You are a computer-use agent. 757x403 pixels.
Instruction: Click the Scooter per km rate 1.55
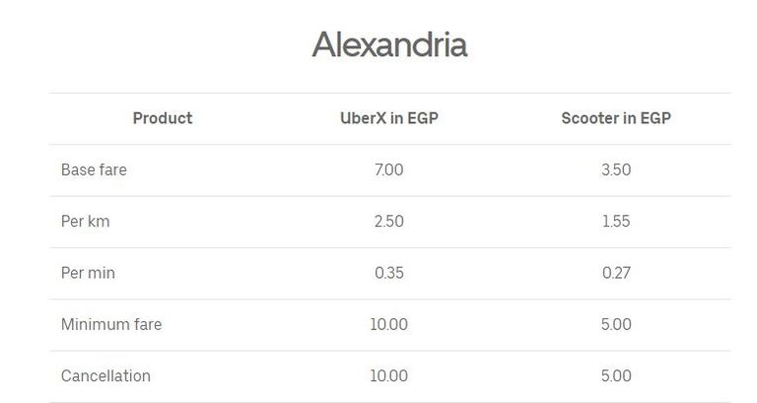616,221
